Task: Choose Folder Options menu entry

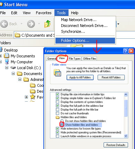Action: tap(85, 40)
